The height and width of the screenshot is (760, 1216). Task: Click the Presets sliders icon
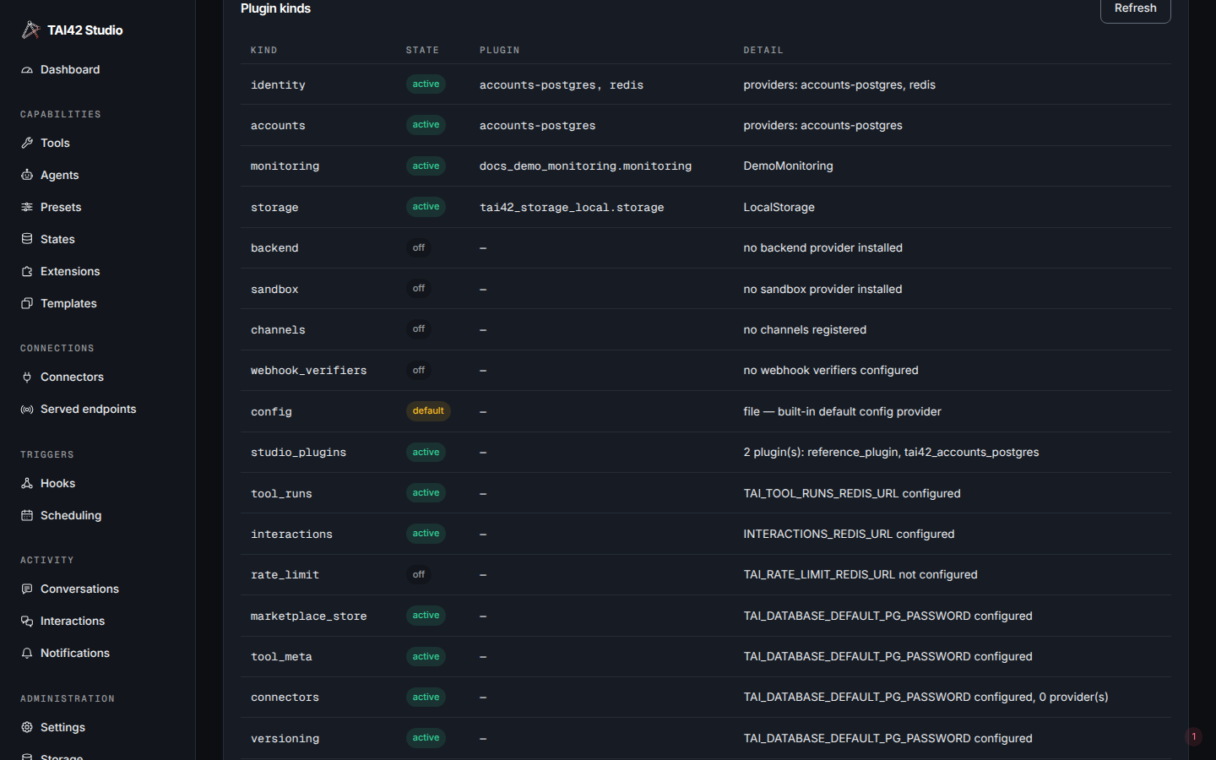point(27,208)
